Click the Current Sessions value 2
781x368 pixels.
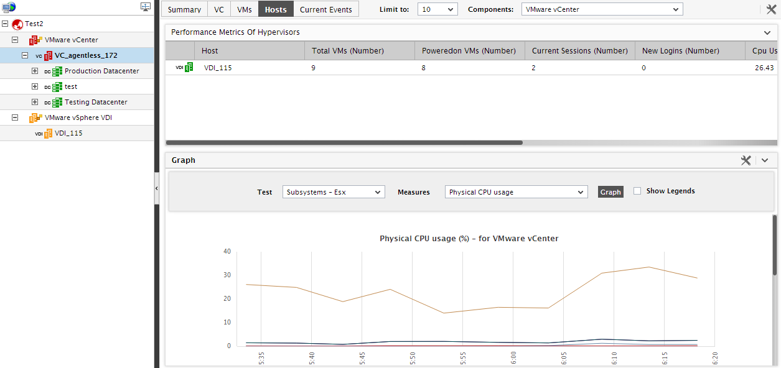tap(534, 68)
